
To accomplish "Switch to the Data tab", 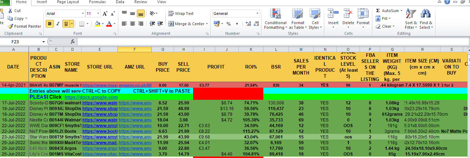I will [120, 2].
